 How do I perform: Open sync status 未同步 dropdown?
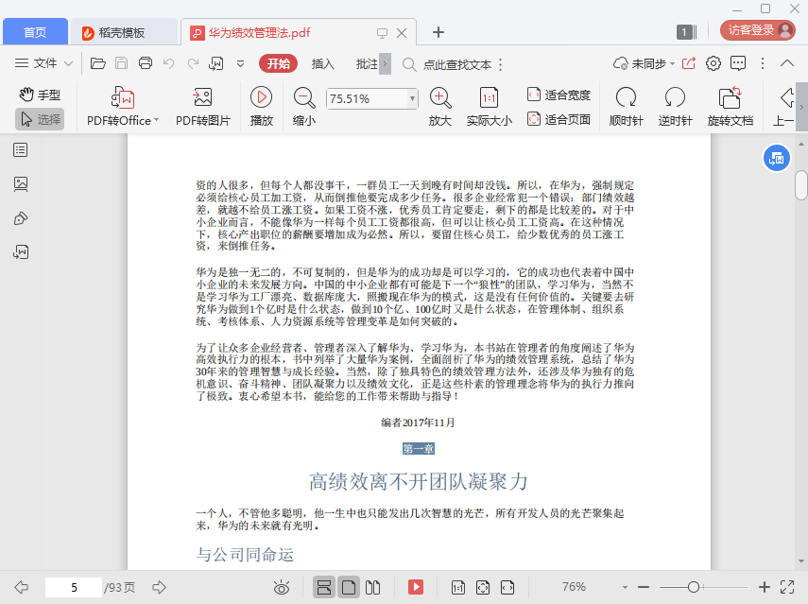click(x=645, y=64)
